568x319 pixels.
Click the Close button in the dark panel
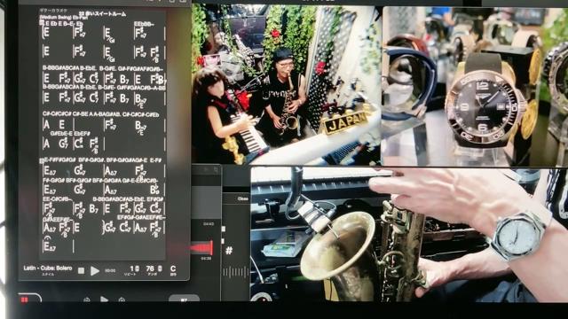point(242,198)
